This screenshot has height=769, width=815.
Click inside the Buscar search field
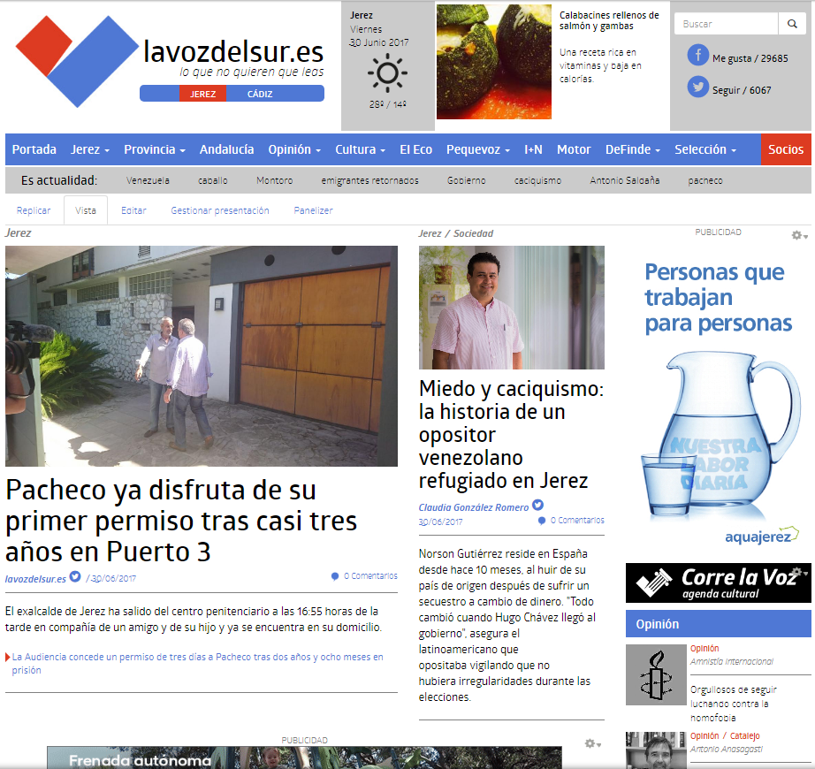725,24
